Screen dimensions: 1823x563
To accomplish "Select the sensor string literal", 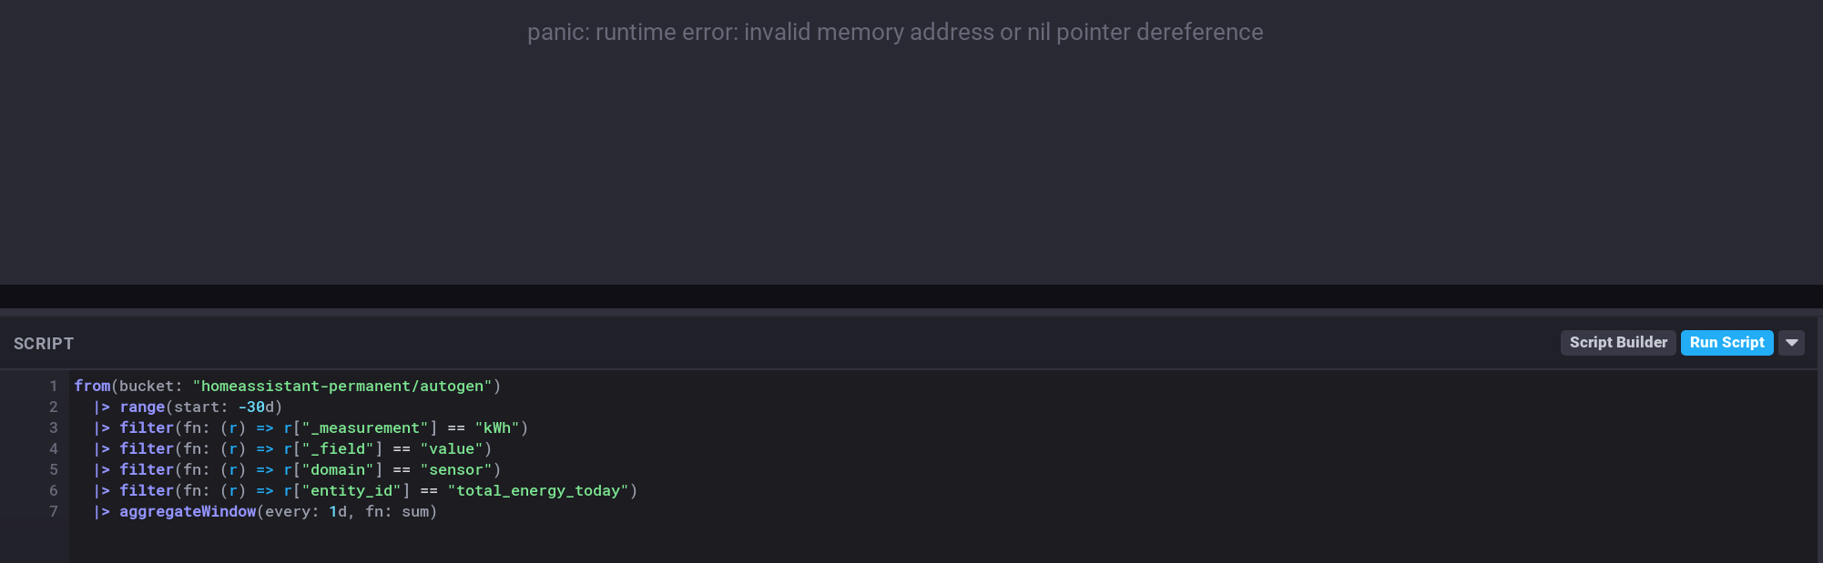I will click(x=459, y=469).
